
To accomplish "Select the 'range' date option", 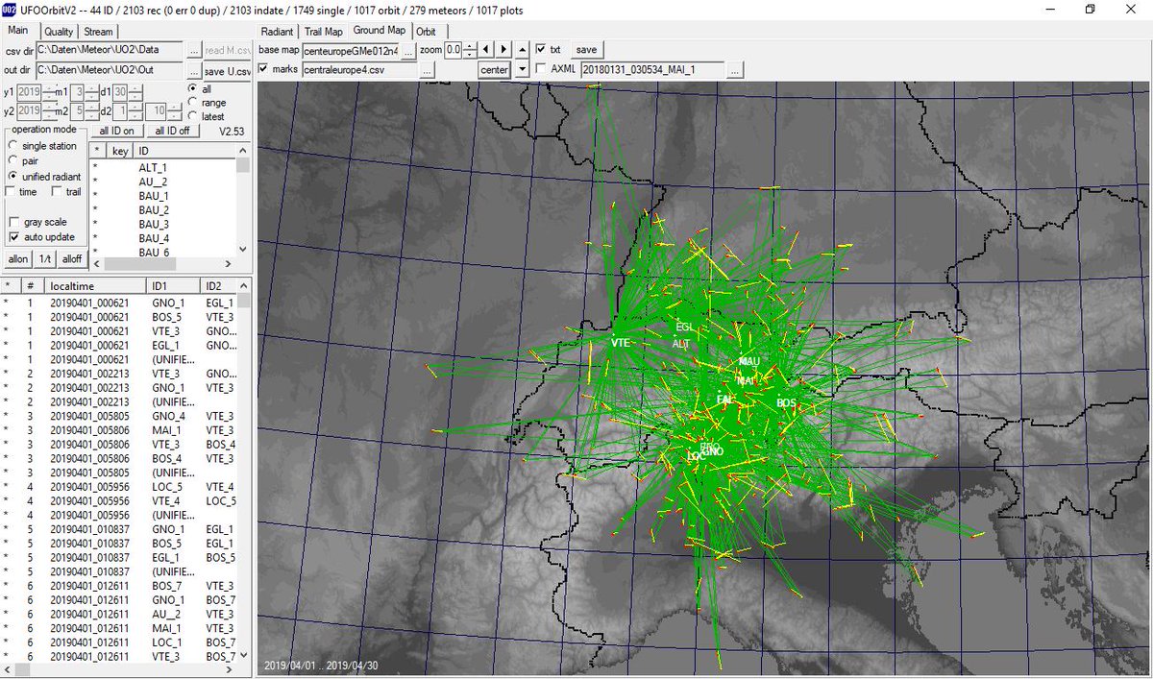I will pos(192,102).
